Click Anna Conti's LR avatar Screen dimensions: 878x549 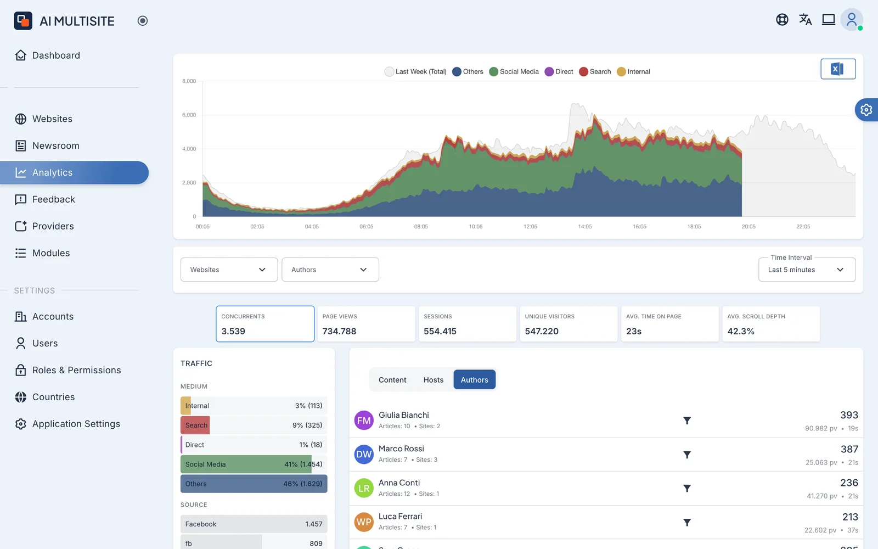pyautogui.click(x=364, y=488)
